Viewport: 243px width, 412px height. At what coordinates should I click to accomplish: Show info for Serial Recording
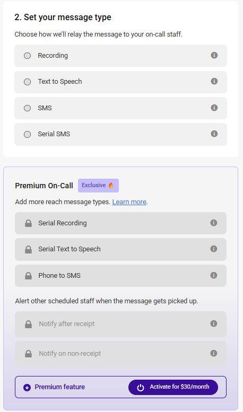click(213, 223)
